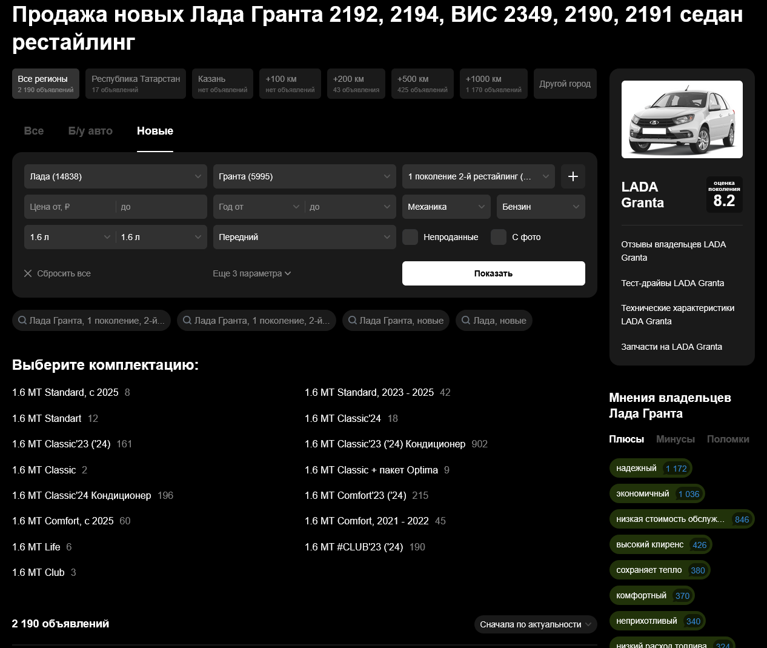Viewport: 767px width, 648px height.
Task: Select the 1.6 MT Life trim
Action: point(36,547)
